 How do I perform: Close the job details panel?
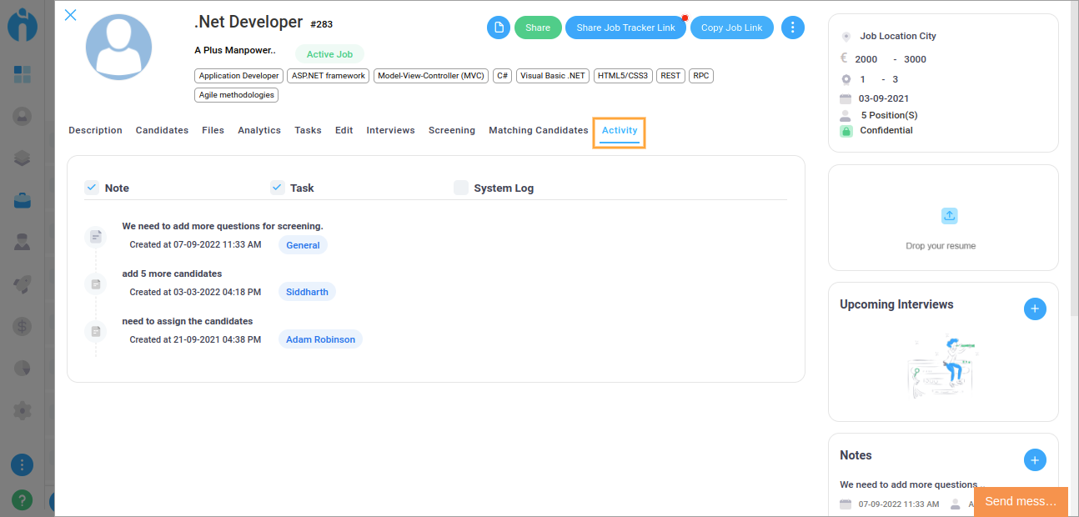(x=71, y=15)
